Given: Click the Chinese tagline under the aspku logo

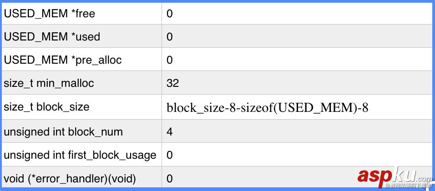Looking at the screenshot, I should tap(408, 186).
